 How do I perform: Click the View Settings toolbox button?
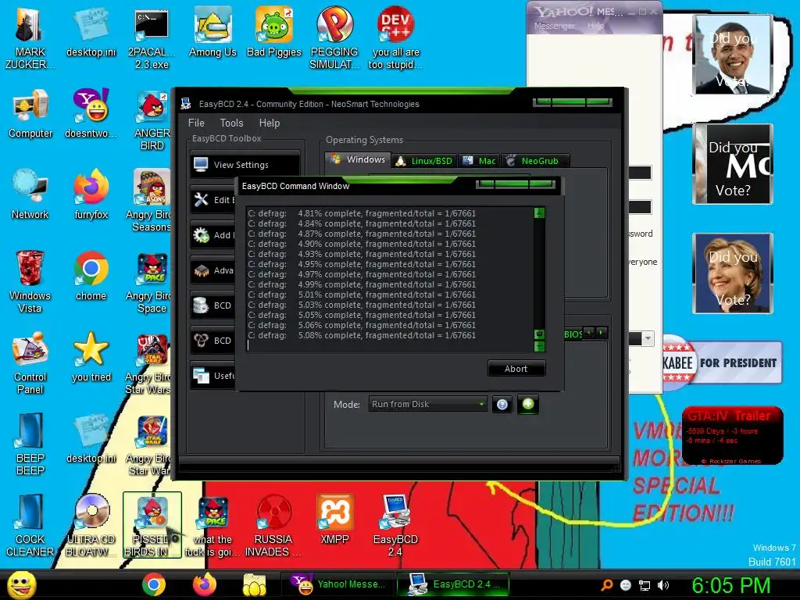[245, 164]
